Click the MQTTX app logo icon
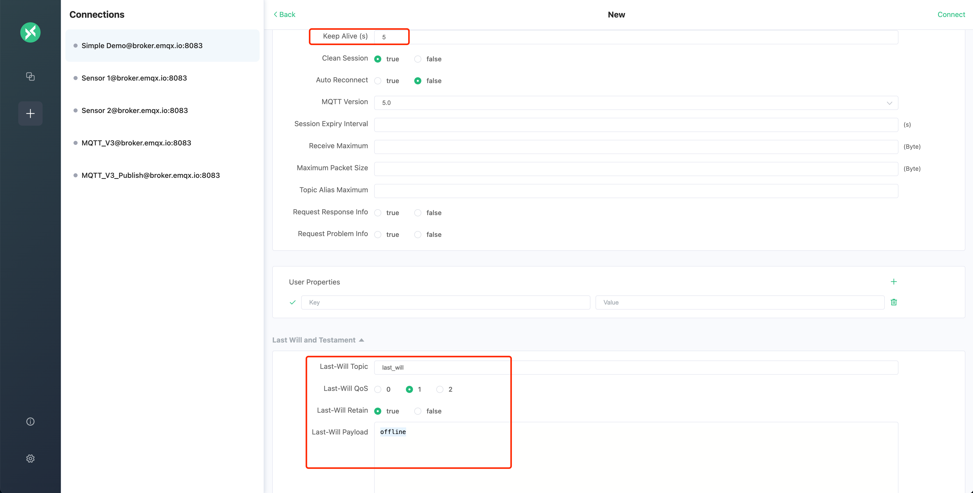 point(31,32)
